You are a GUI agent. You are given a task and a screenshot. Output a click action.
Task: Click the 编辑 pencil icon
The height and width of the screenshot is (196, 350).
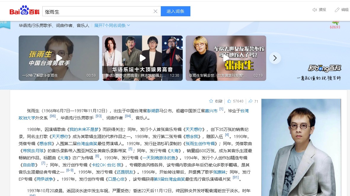[x=337, y=10]
